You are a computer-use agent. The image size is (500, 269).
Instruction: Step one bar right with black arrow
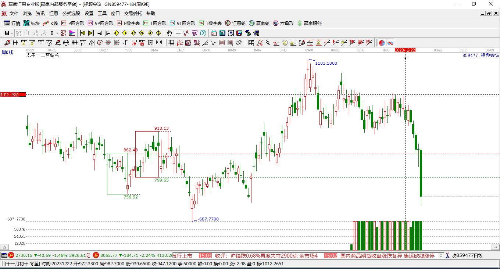(x=108, y=33)
